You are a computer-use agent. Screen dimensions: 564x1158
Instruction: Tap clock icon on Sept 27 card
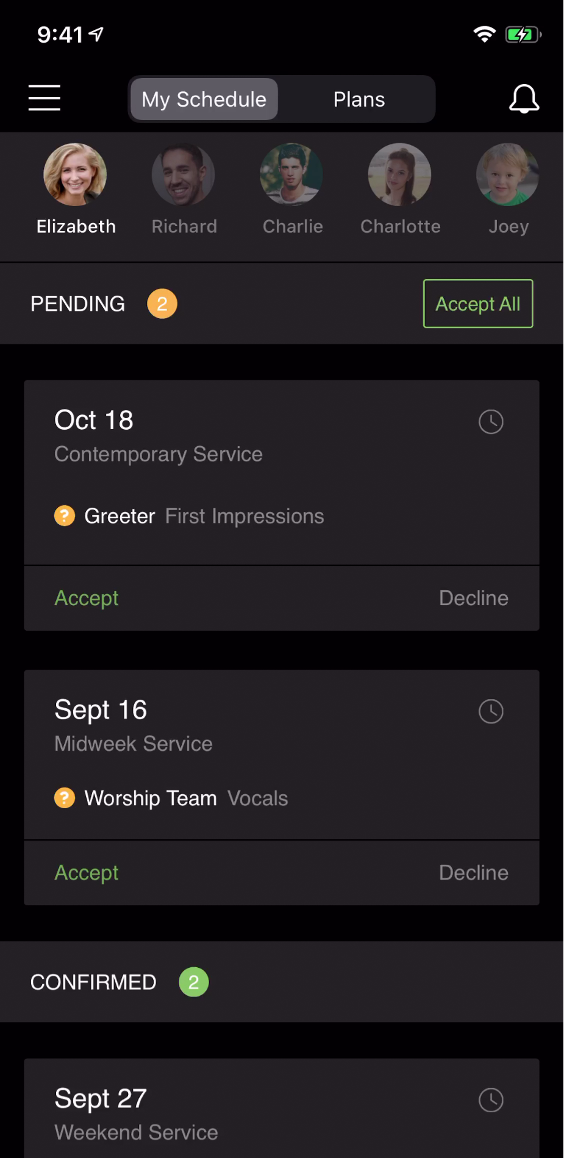click(x=490, y=1099)
